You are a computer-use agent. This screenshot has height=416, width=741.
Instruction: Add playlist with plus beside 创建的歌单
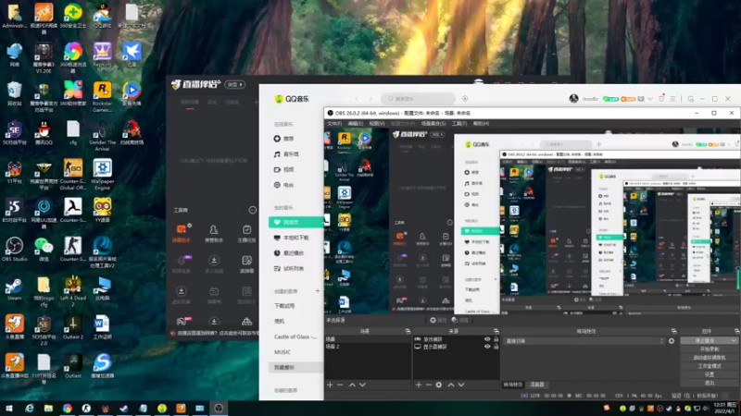tap(318, 291)
